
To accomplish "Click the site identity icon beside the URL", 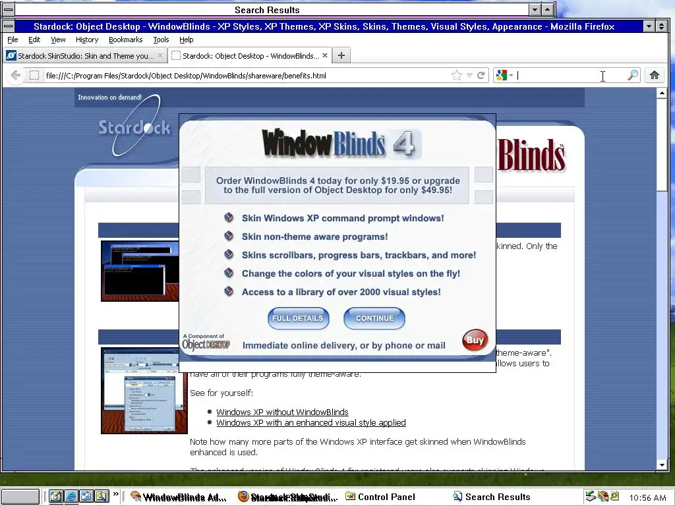I will tap(34, 75).
